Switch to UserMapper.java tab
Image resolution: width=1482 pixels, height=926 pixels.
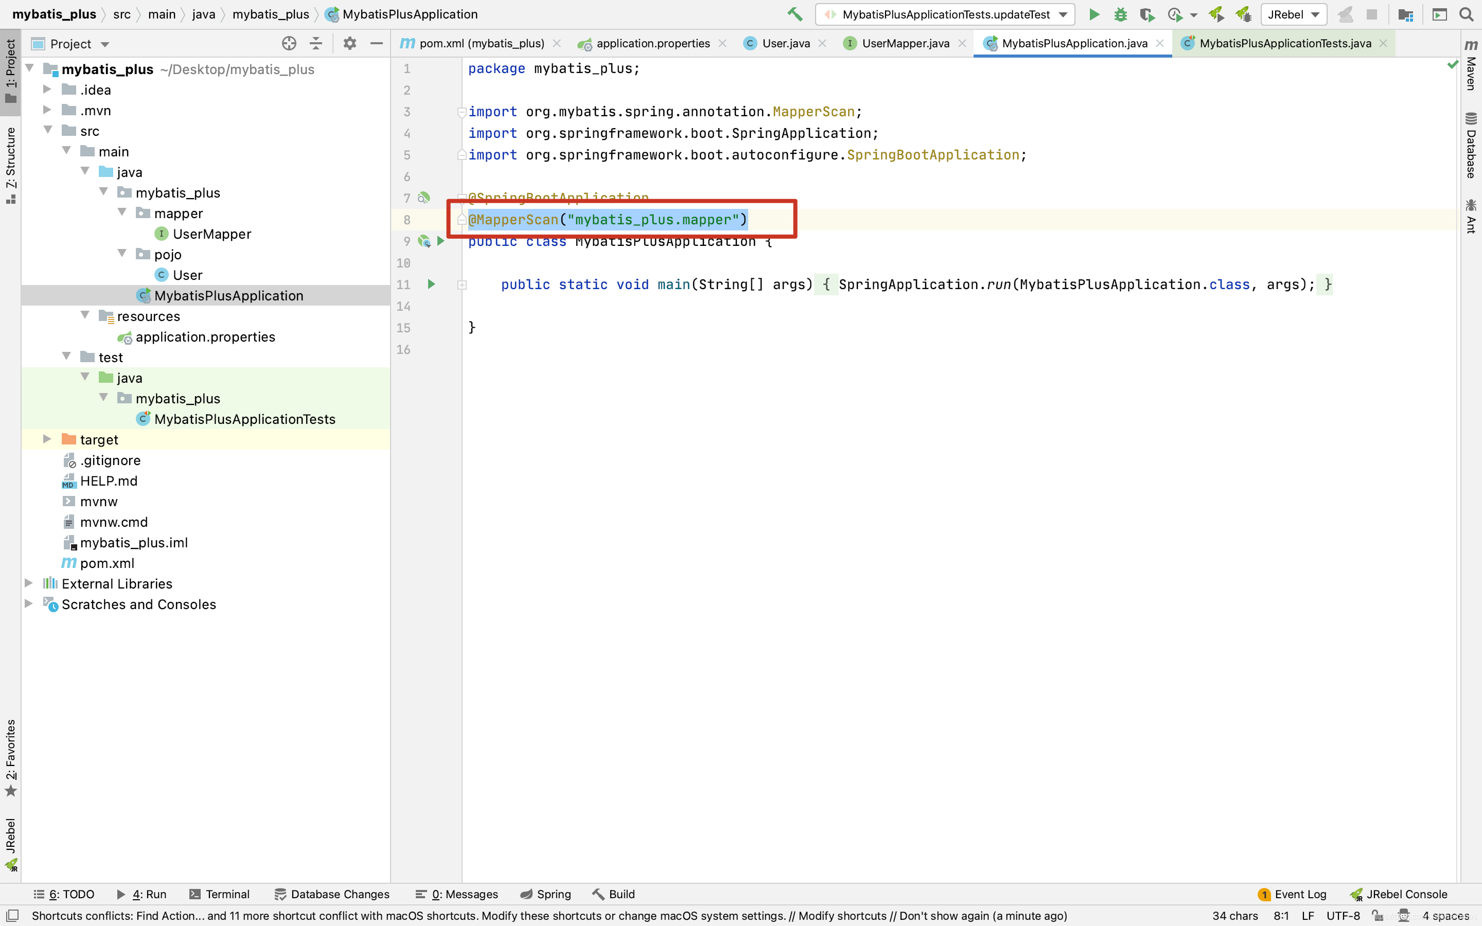905,44
